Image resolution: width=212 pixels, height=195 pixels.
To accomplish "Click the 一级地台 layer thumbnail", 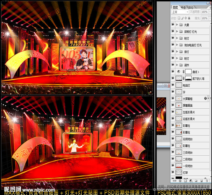I will coord(179,166).
